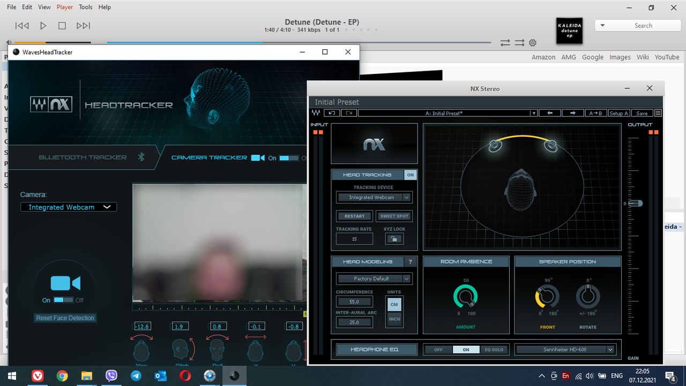Open the Tools menu

[x=86, y=7]
